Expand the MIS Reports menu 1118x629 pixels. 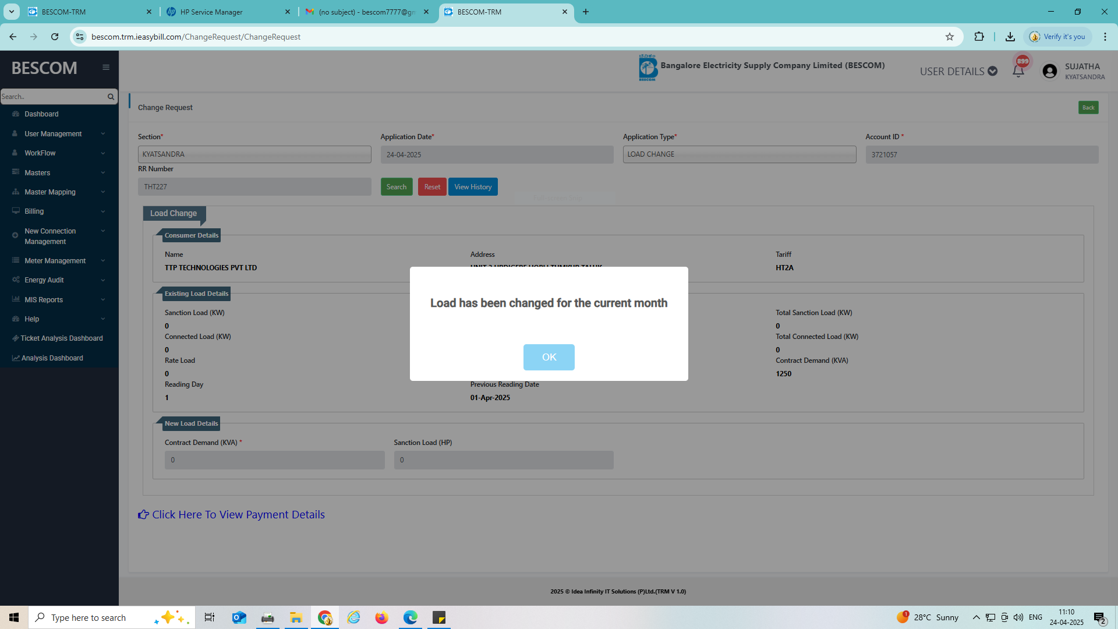58,300
